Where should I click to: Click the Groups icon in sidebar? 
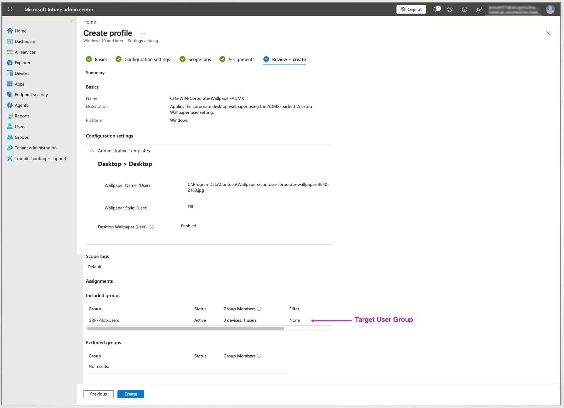[x=10, y=137]
